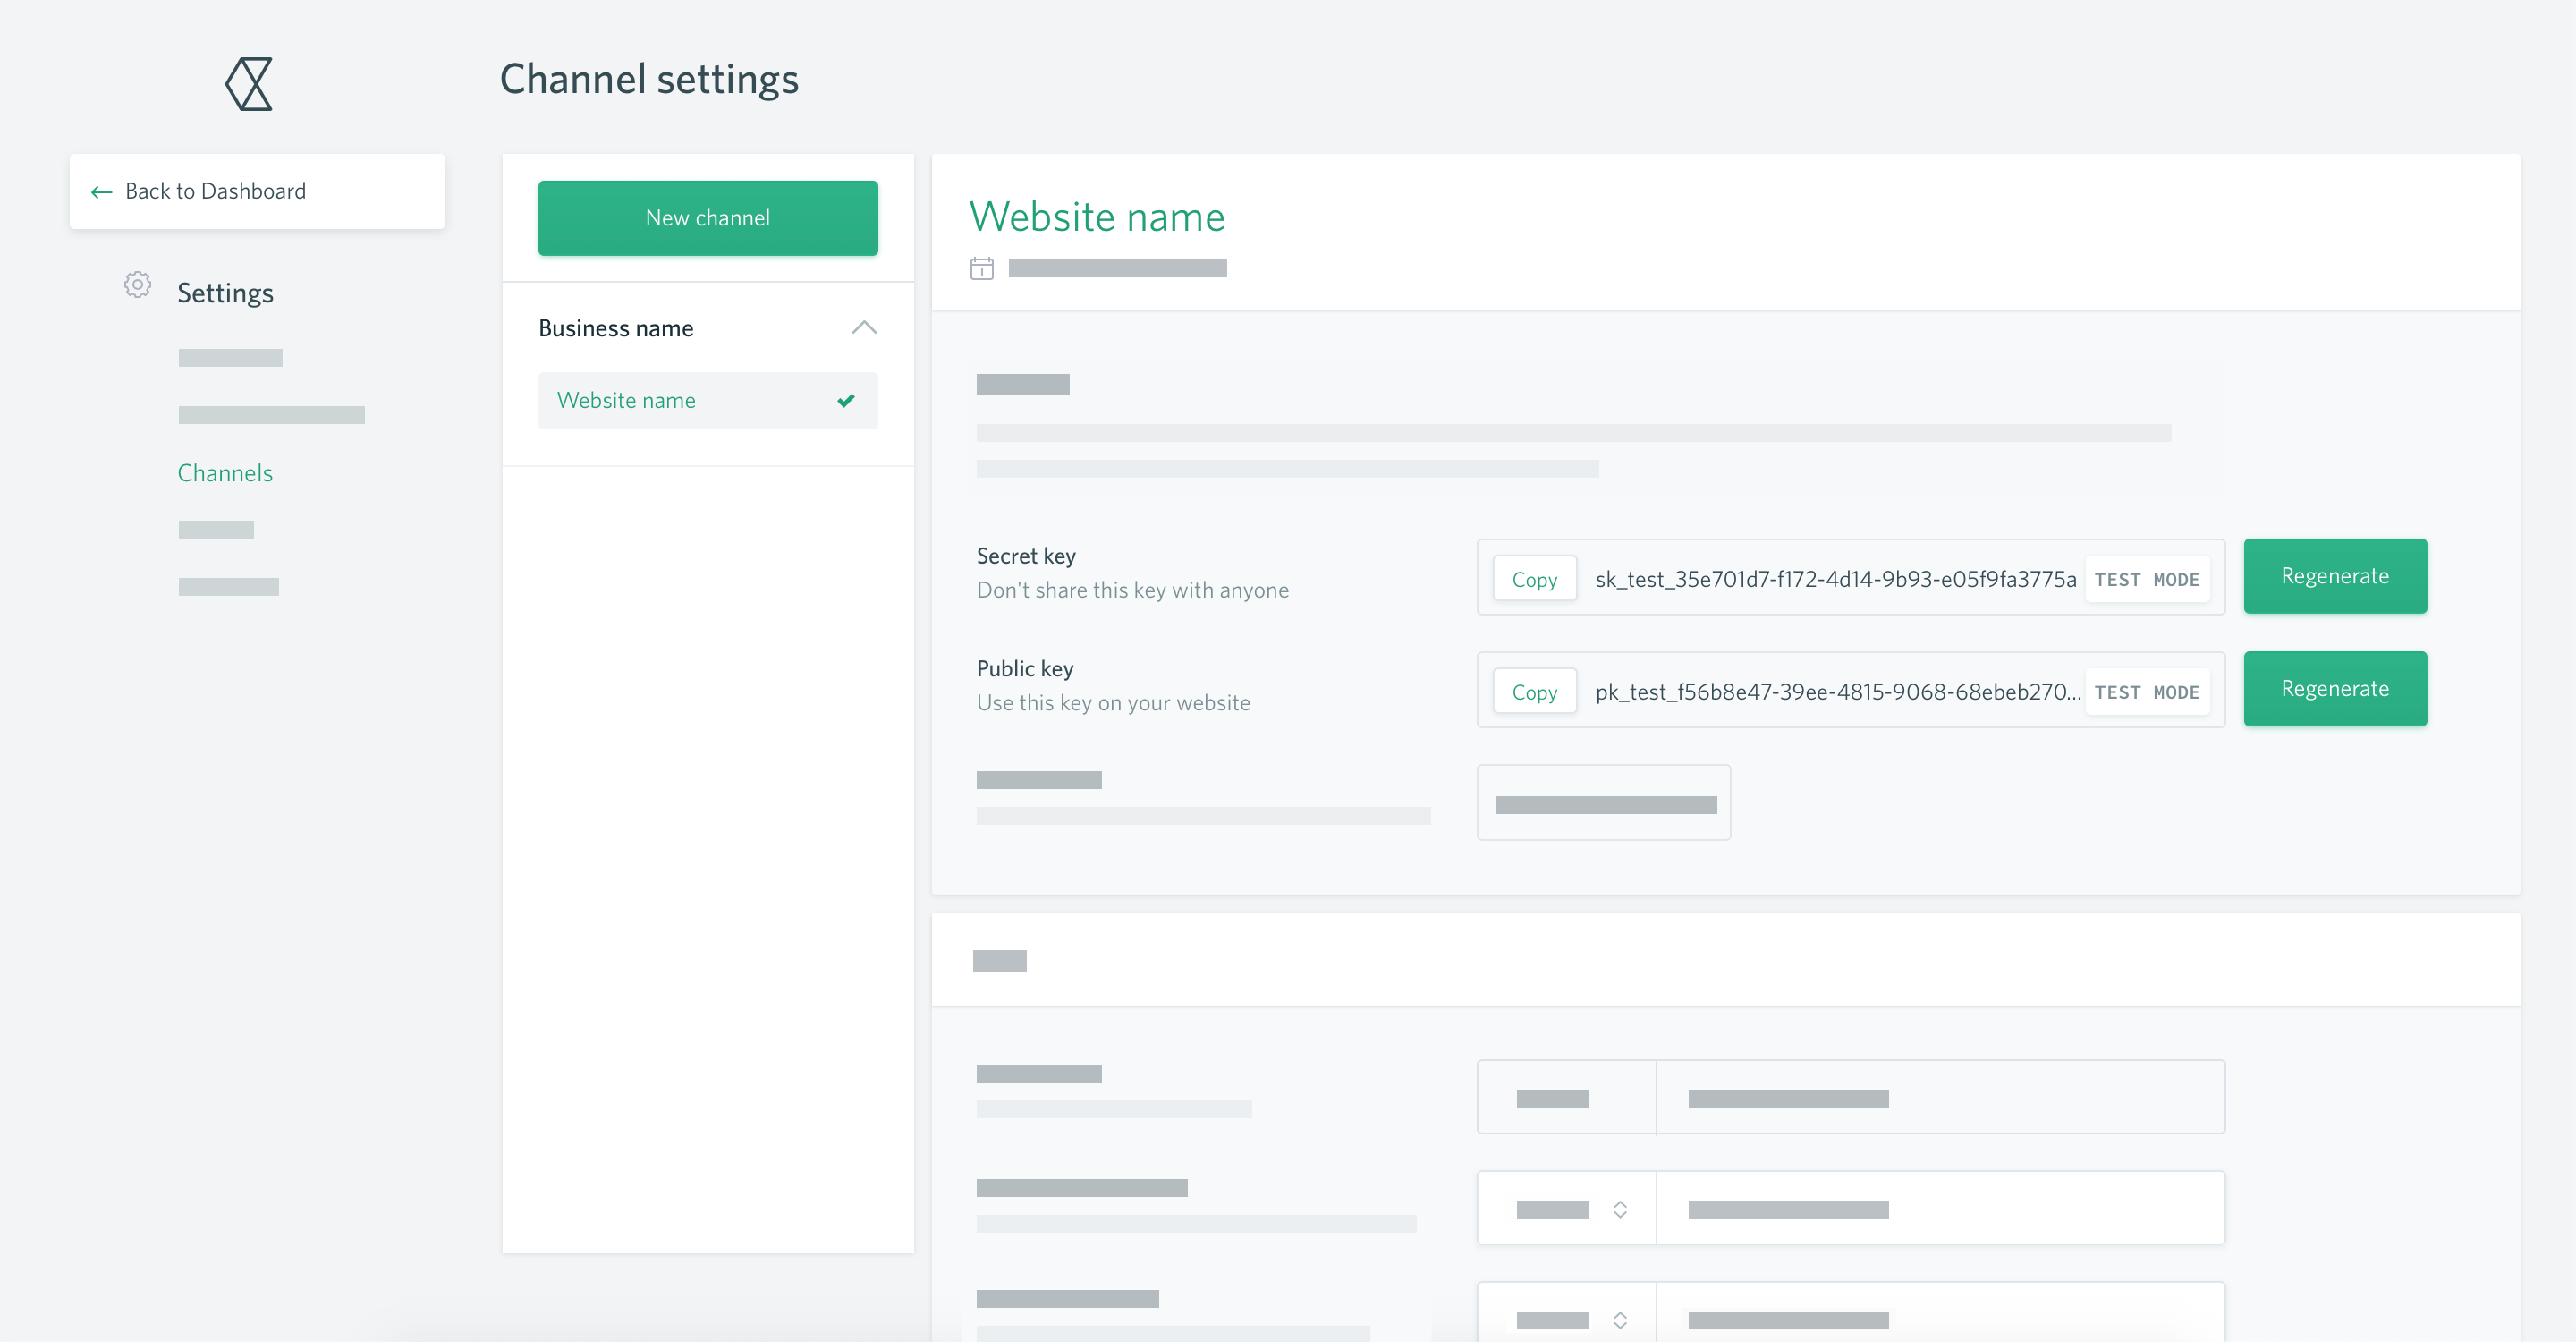This screenshot has height=1342, width=2576.
Task: Create a new channel
Action: pos(708,218)
